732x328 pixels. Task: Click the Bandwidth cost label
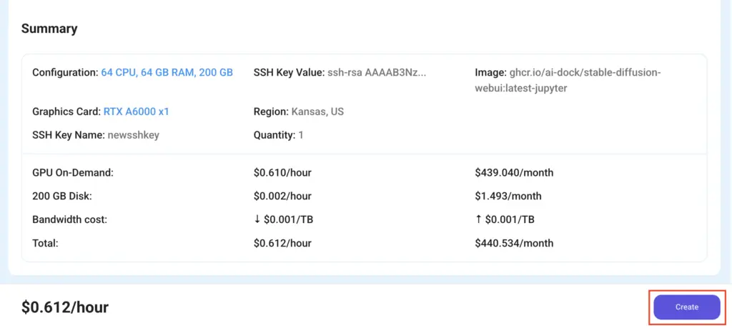point(69,219)
